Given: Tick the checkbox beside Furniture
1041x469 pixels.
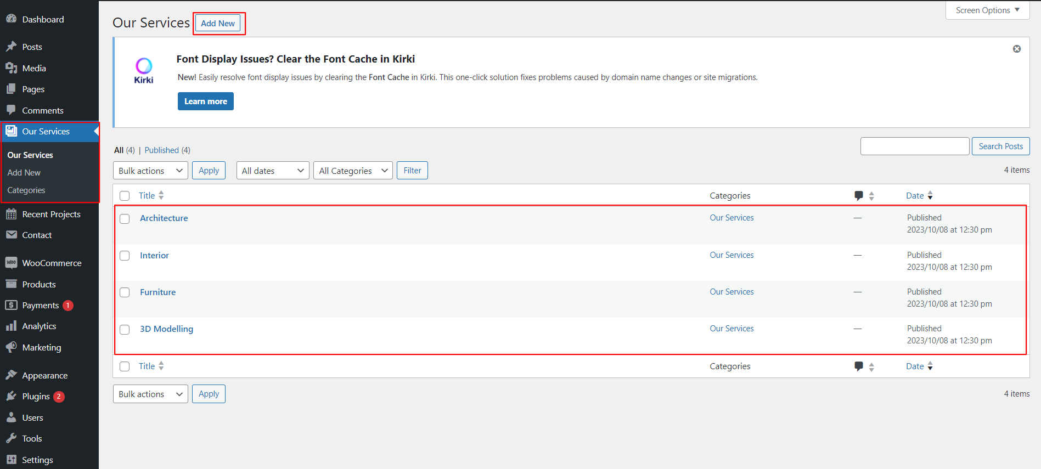Looking at the screenshot, I should (x=125, y=292).
